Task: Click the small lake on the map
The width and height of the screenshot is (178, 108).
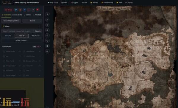Action: click(110, 75)
